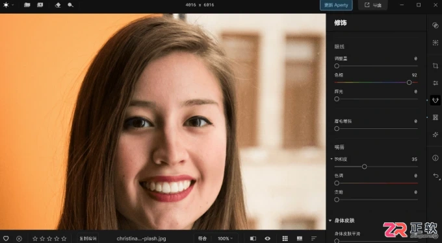Click the 更新 Aperty button

click(336, 5)
